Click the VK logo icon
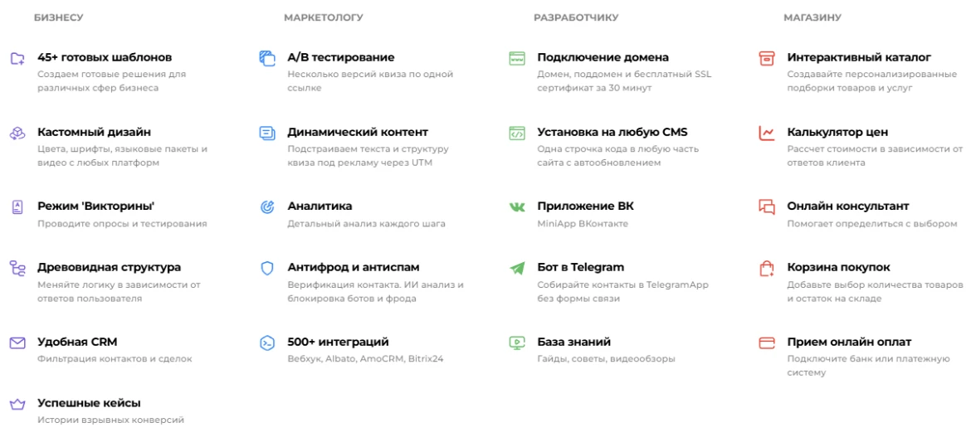Viewport: 971px width, 447px height. coord(517,206)
